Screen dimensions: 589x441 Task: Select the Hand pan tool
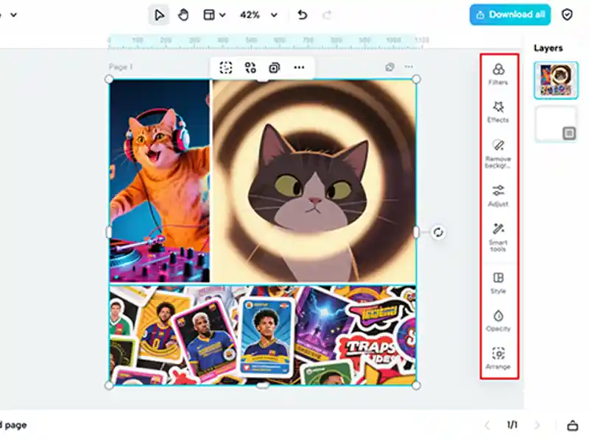[184, 15]
